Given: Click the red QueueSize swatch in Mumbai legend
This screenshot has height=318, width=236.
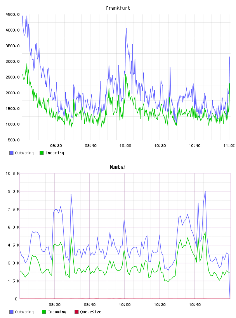Looking at the screenshot, I should click(x=76, y=312).
